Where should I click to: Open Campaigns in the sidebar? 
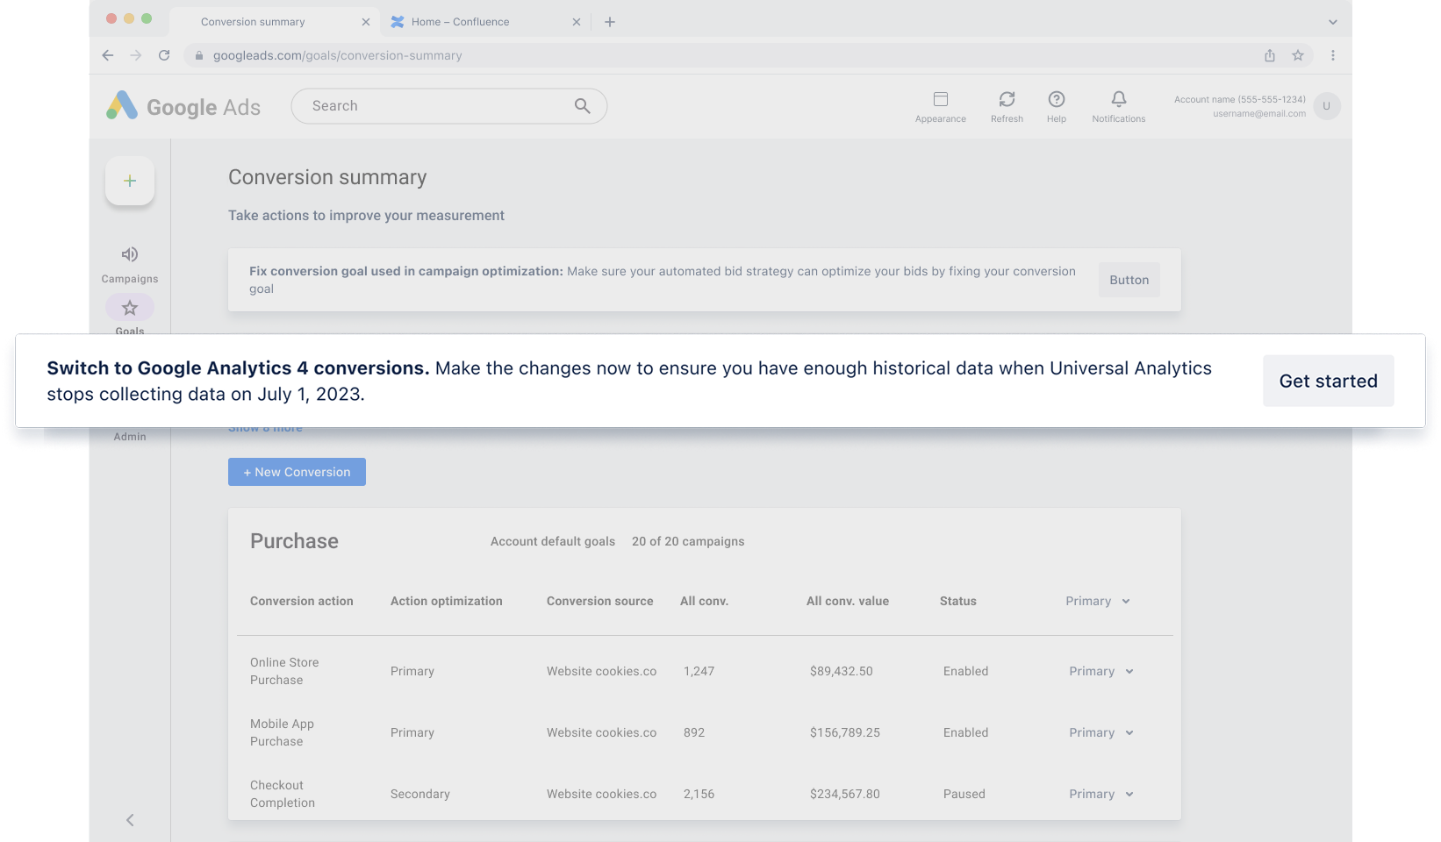coord(130,265)
